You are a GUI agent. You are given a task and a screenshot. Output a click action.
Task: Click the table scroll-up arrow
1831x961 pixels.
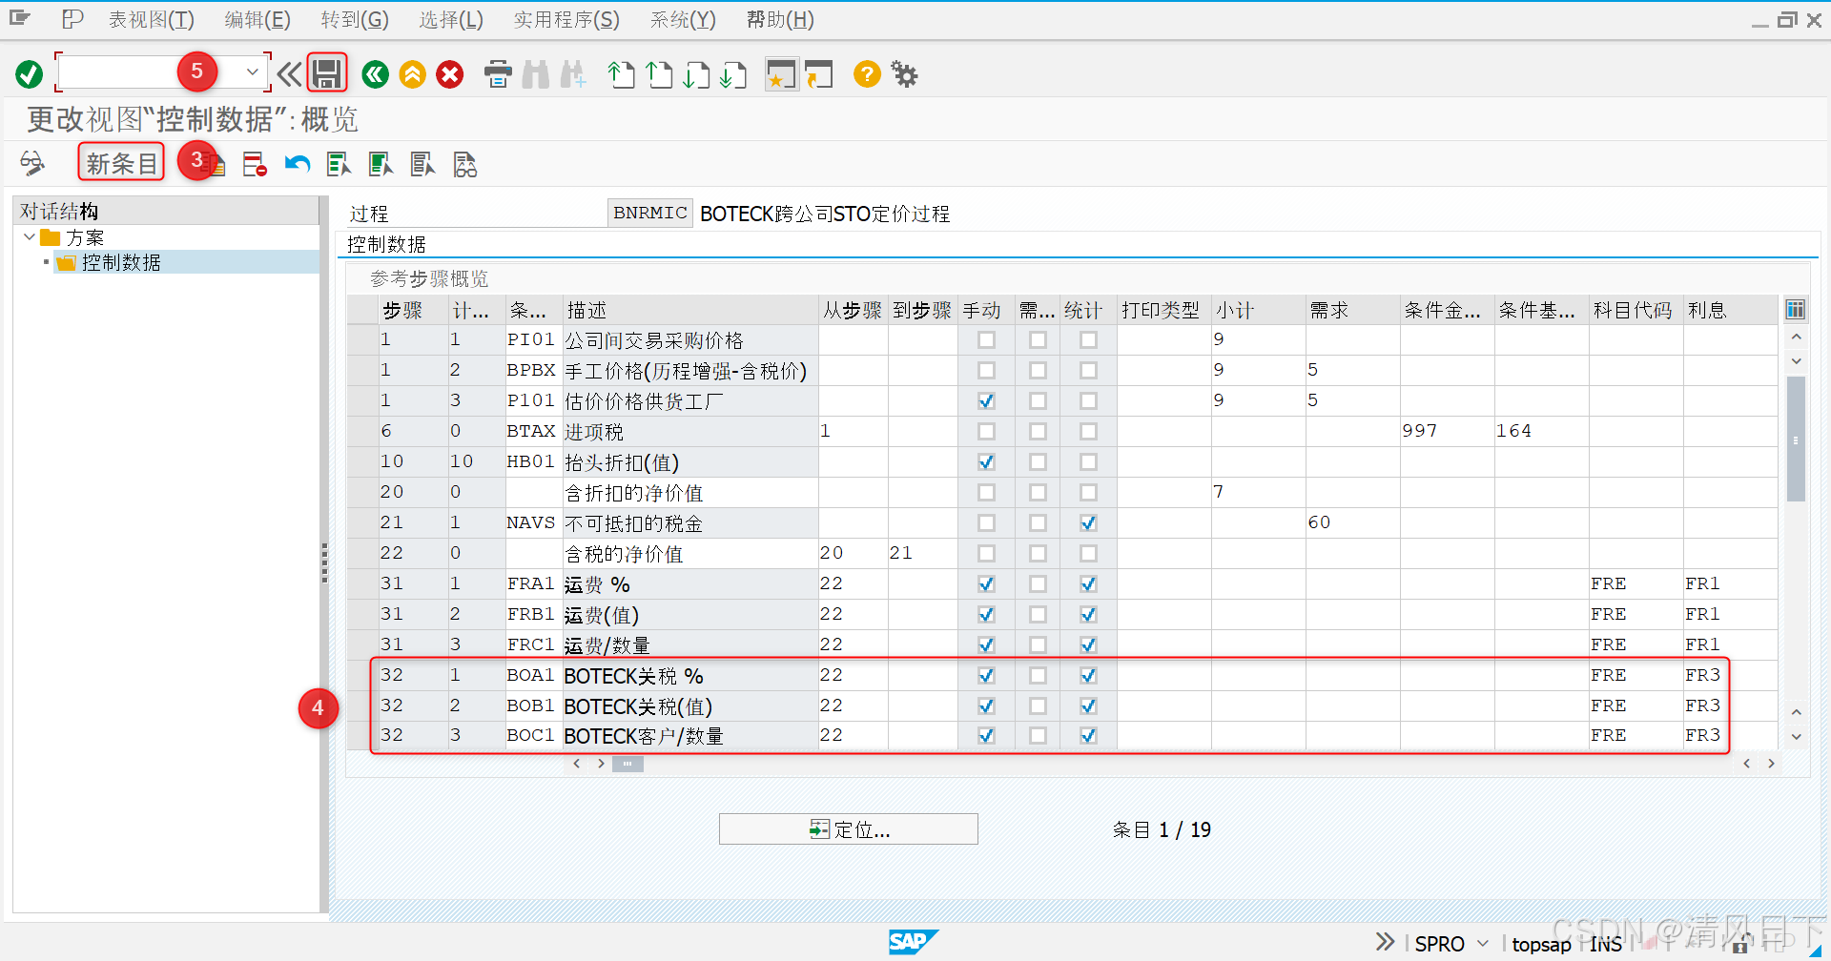(1796, 337)
